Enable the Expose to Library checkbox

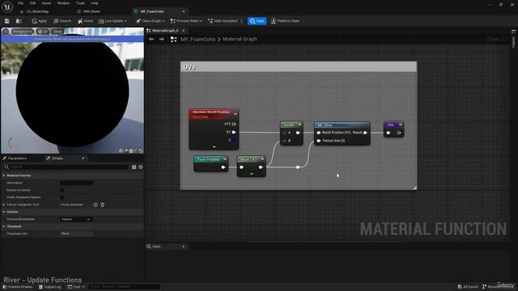[62, 190]
